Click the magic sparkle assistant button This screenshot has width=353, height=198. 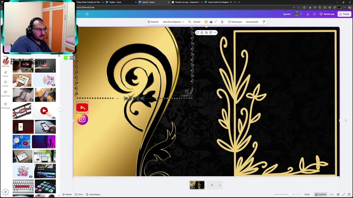5,192
